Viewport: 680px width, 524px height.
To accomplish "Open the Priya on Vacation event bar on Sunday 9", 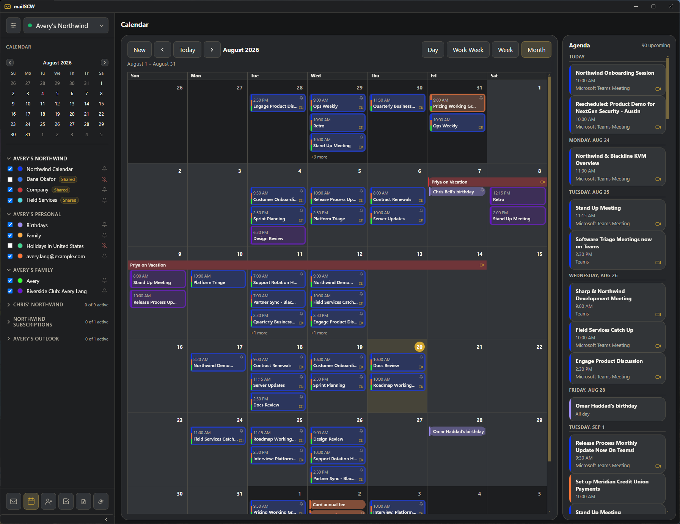I will tap(307, 265).
